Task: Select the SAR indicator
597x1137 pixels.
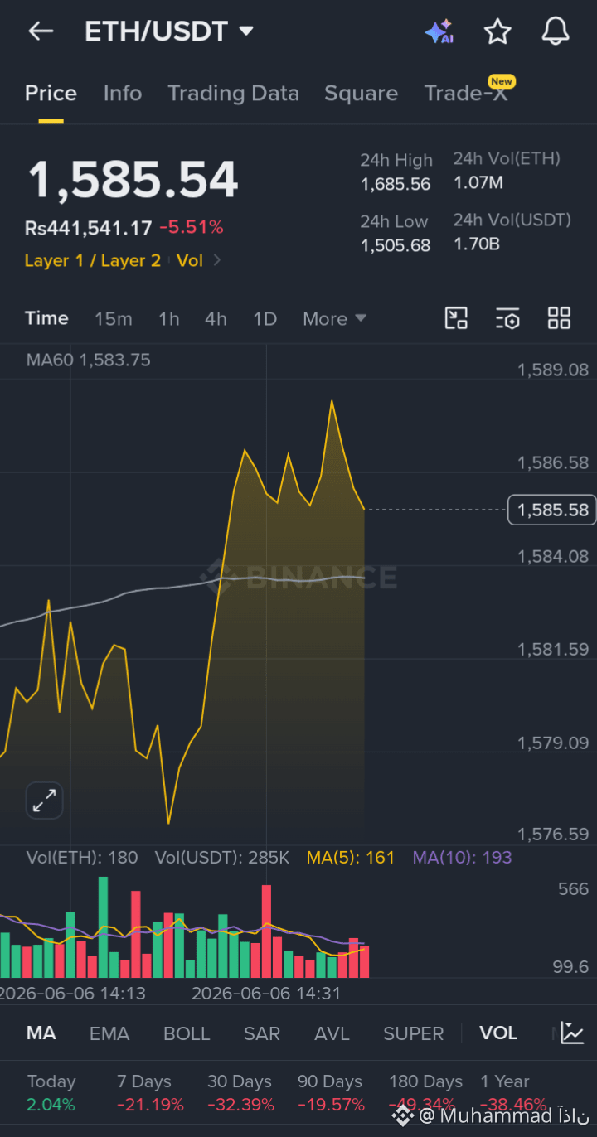Action: pyautogui.click(x=262, y=1033)
